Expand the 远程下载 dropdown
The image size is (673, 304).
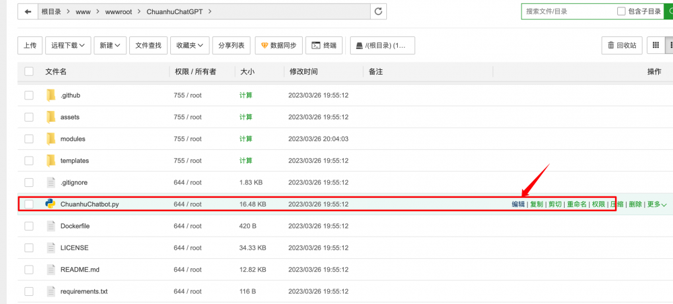click(x=67, y=45)
